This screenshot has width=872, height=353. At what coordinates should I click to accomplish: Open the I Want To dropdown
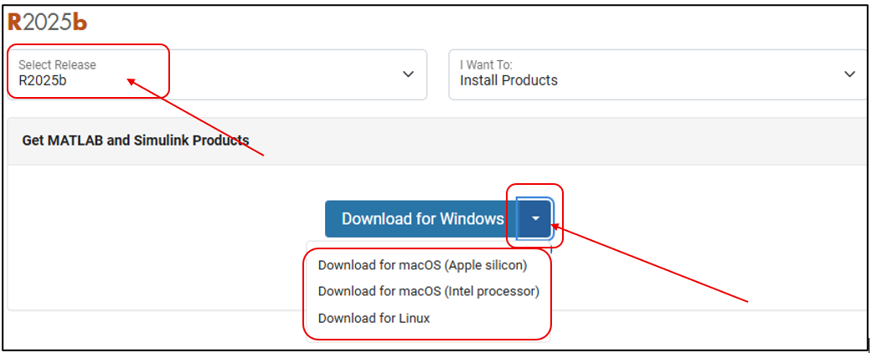coord(657,74)
